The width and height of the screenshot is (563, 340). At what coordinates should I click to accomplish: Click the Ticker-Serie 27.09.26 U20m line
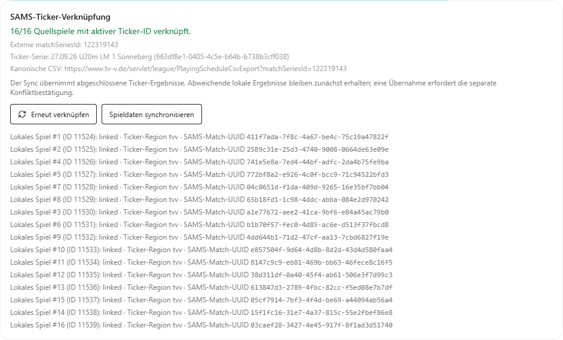pyautogui.click(x=149, y=56)
